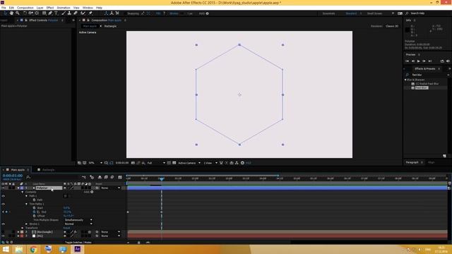Select the Brush tool

pos(64,13)
